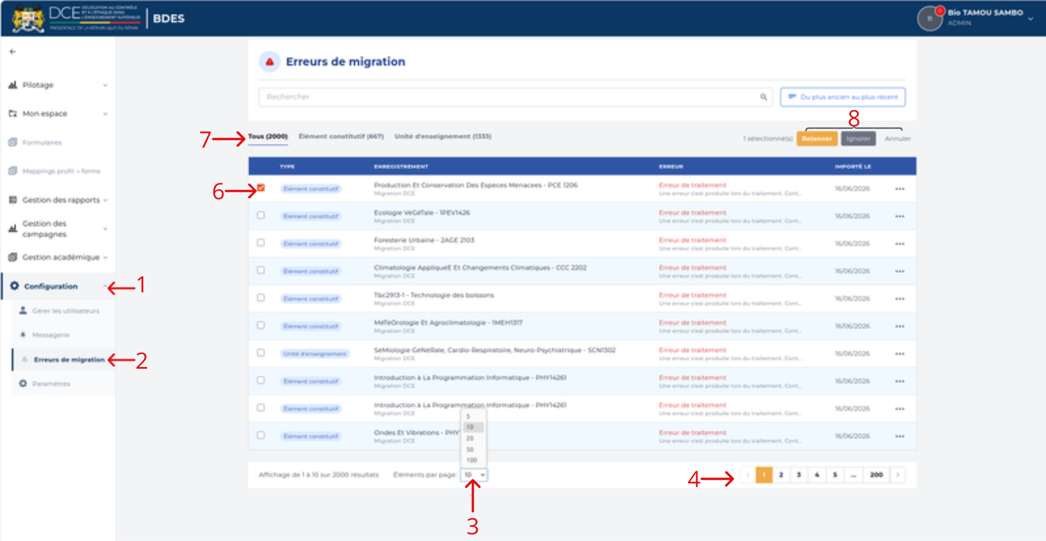Click the user avatar in header

(930, 19)
